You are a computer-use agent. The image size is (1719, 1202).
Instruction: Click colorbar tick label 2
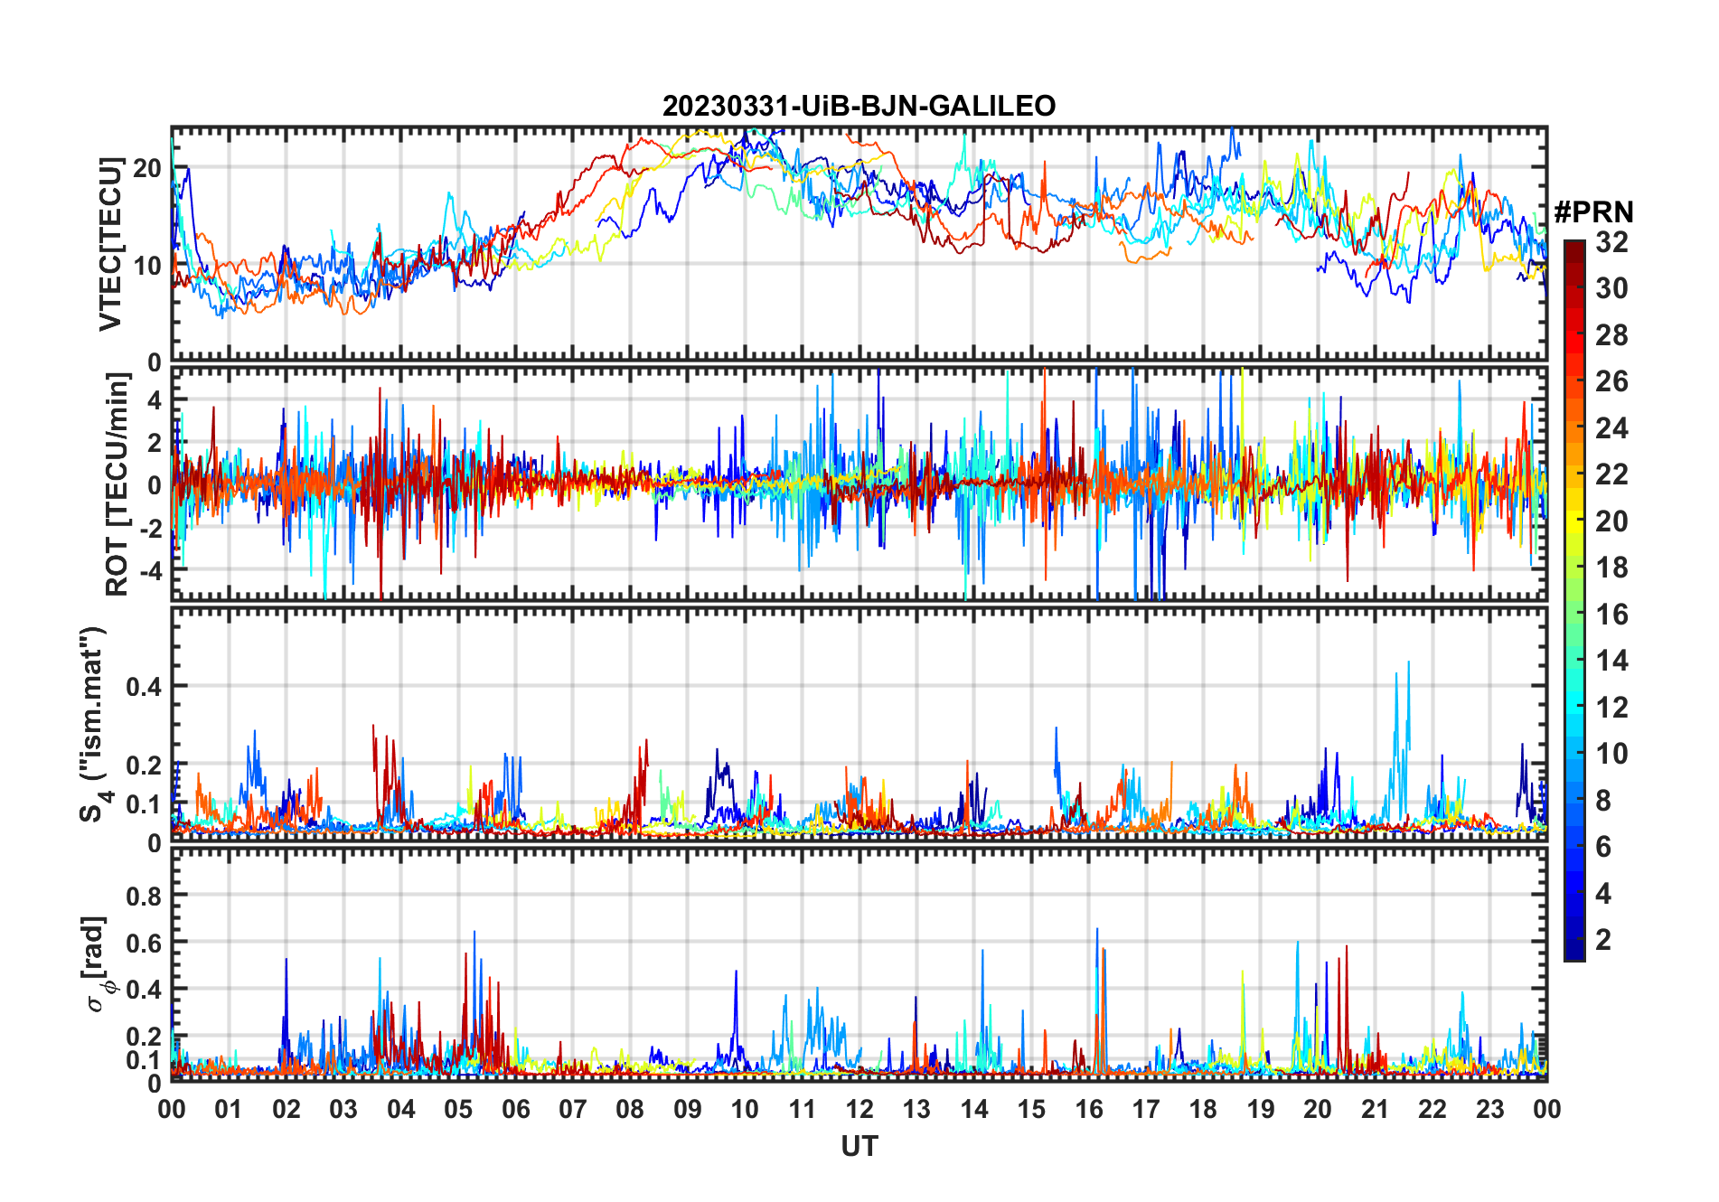(x=1603, y=940)
